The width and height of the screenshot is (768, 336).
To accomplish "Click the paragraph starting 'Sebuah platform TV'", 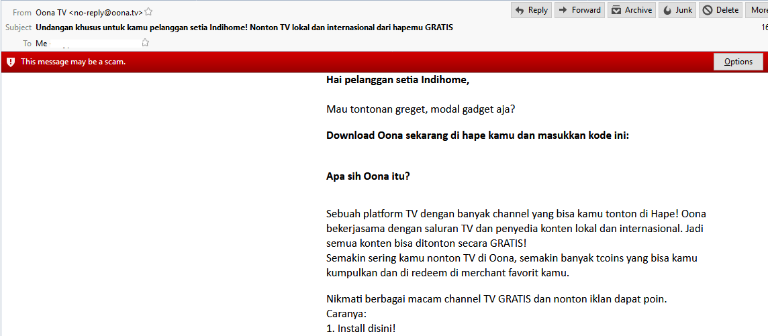I will (516, 229).
